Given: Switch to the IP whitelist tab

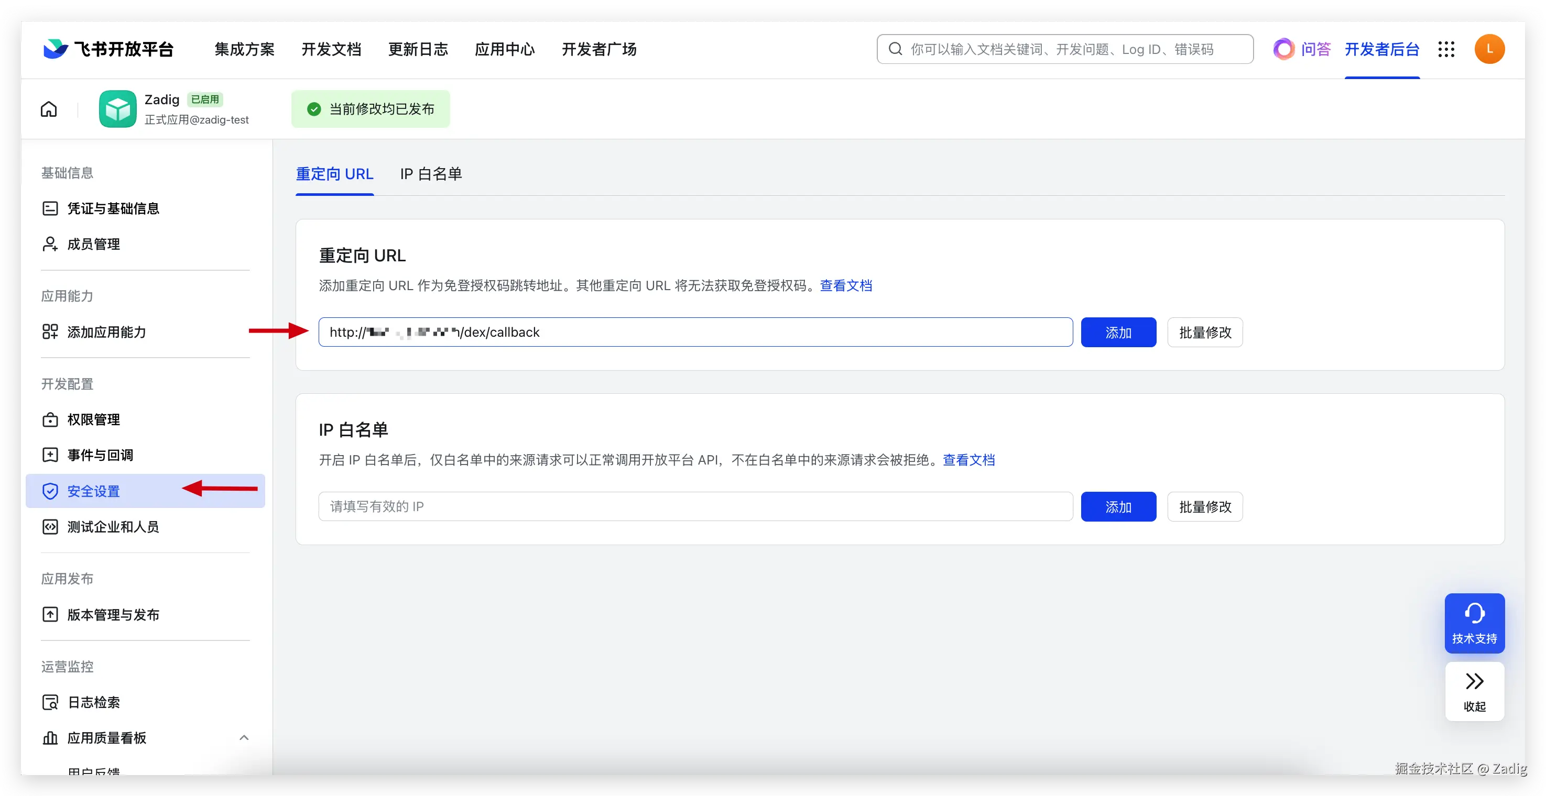Looking at the screenshot, I should [x=430, y=174].
